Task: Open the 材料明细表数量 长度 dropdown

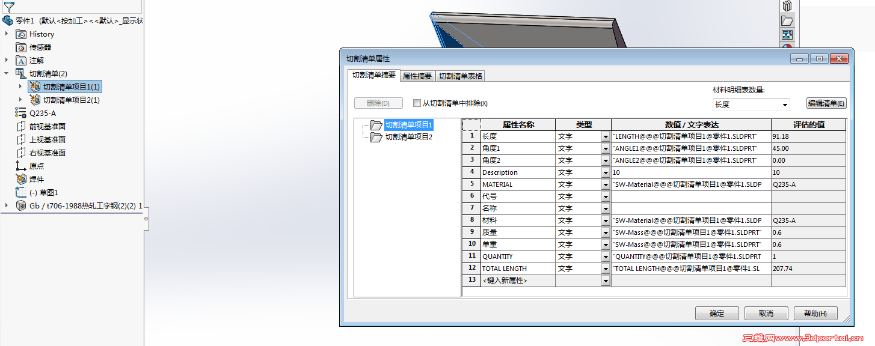Action: [x=785, y=105]
